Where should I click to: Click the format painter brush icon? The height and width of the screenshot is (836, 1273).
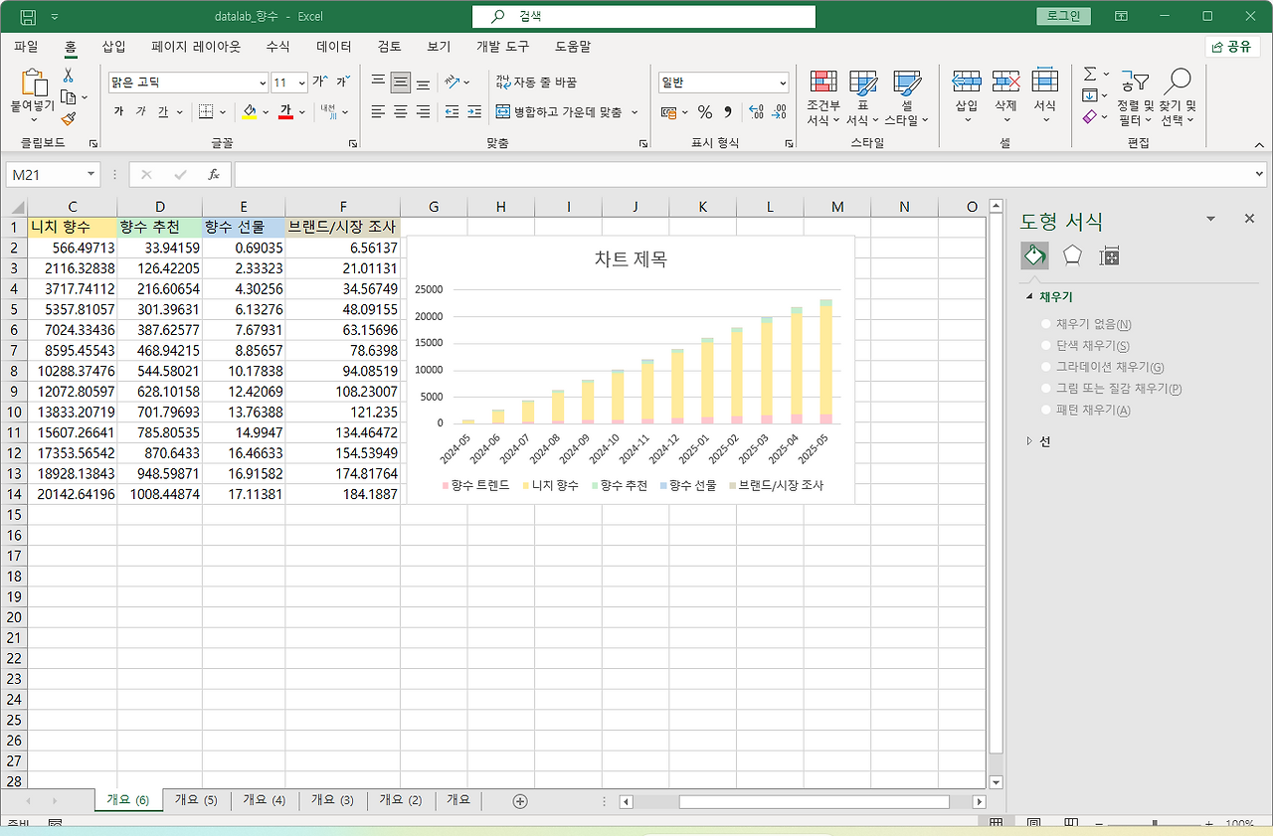coord(69,118)
